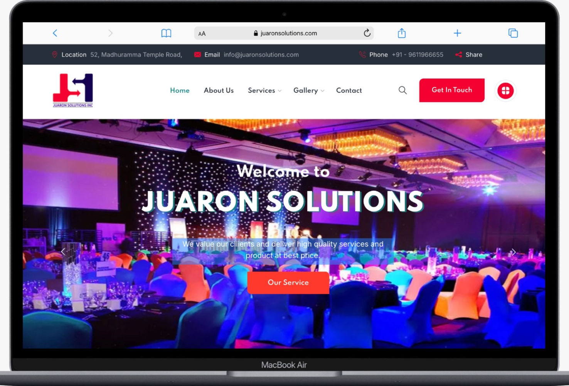Go back with Safari's back arrow
The image size is (569, 386).
click(55, 33)
